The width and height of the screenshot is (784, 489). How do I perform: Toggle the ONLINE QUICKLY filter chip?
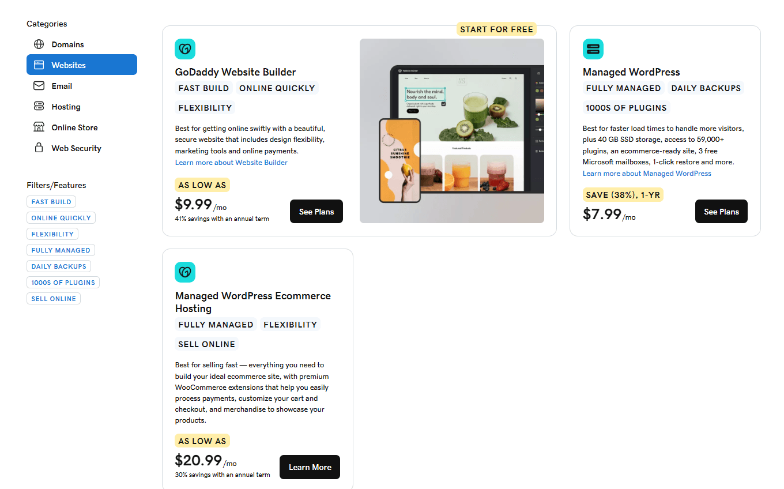(61, 218)
